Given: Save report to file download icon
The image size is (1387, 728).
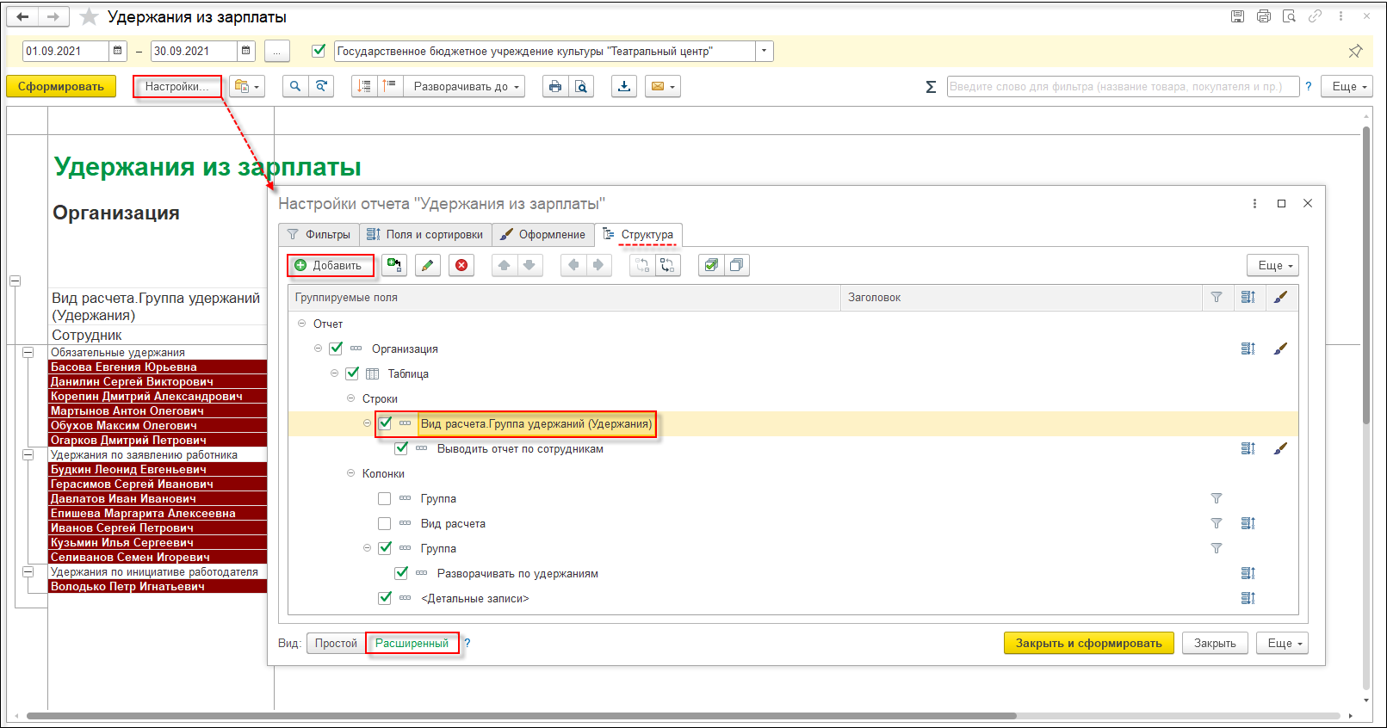Looking at the screenshot, I should [x=624, y=87].
